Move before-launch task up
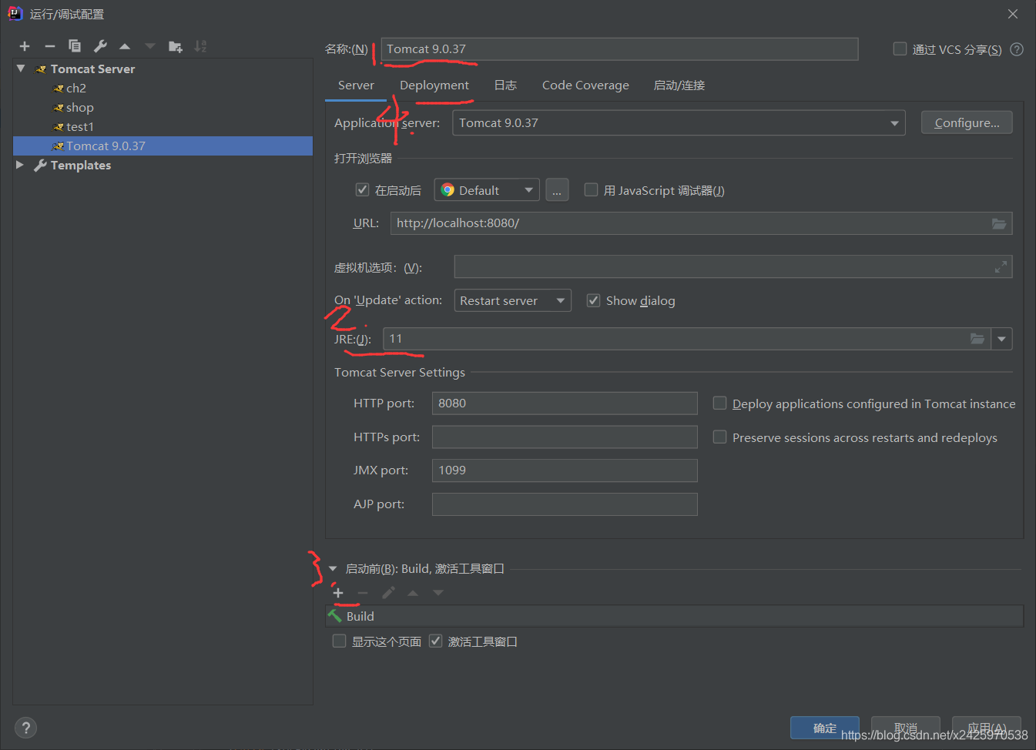 click(x=413, y=593)
